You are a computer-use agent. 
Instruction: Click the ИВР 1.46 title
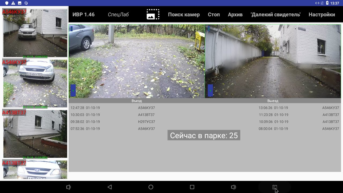[x=84, y=14]
